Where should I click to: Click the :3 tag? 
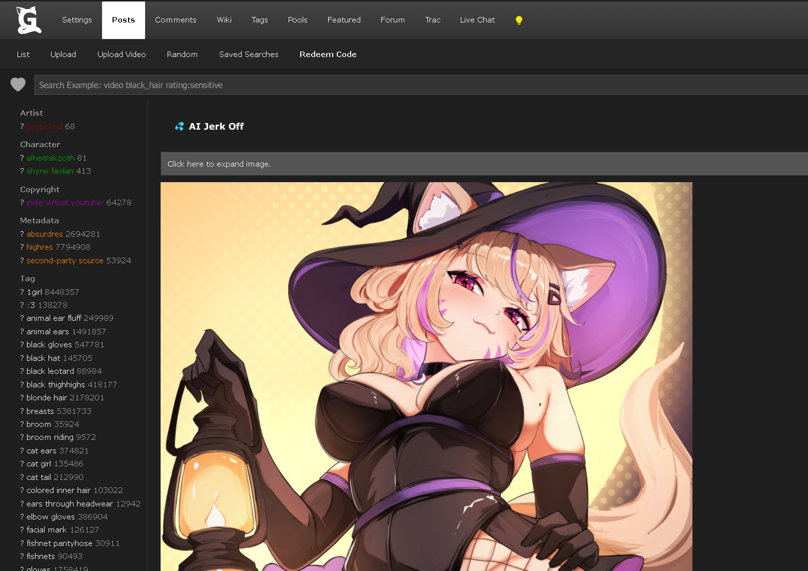click(31, 305)
